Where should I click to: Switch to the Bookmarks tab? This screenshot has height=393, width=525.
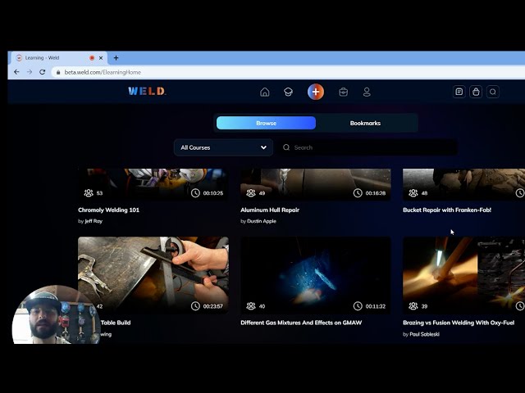pyautogui.click(x=365, y=123)
